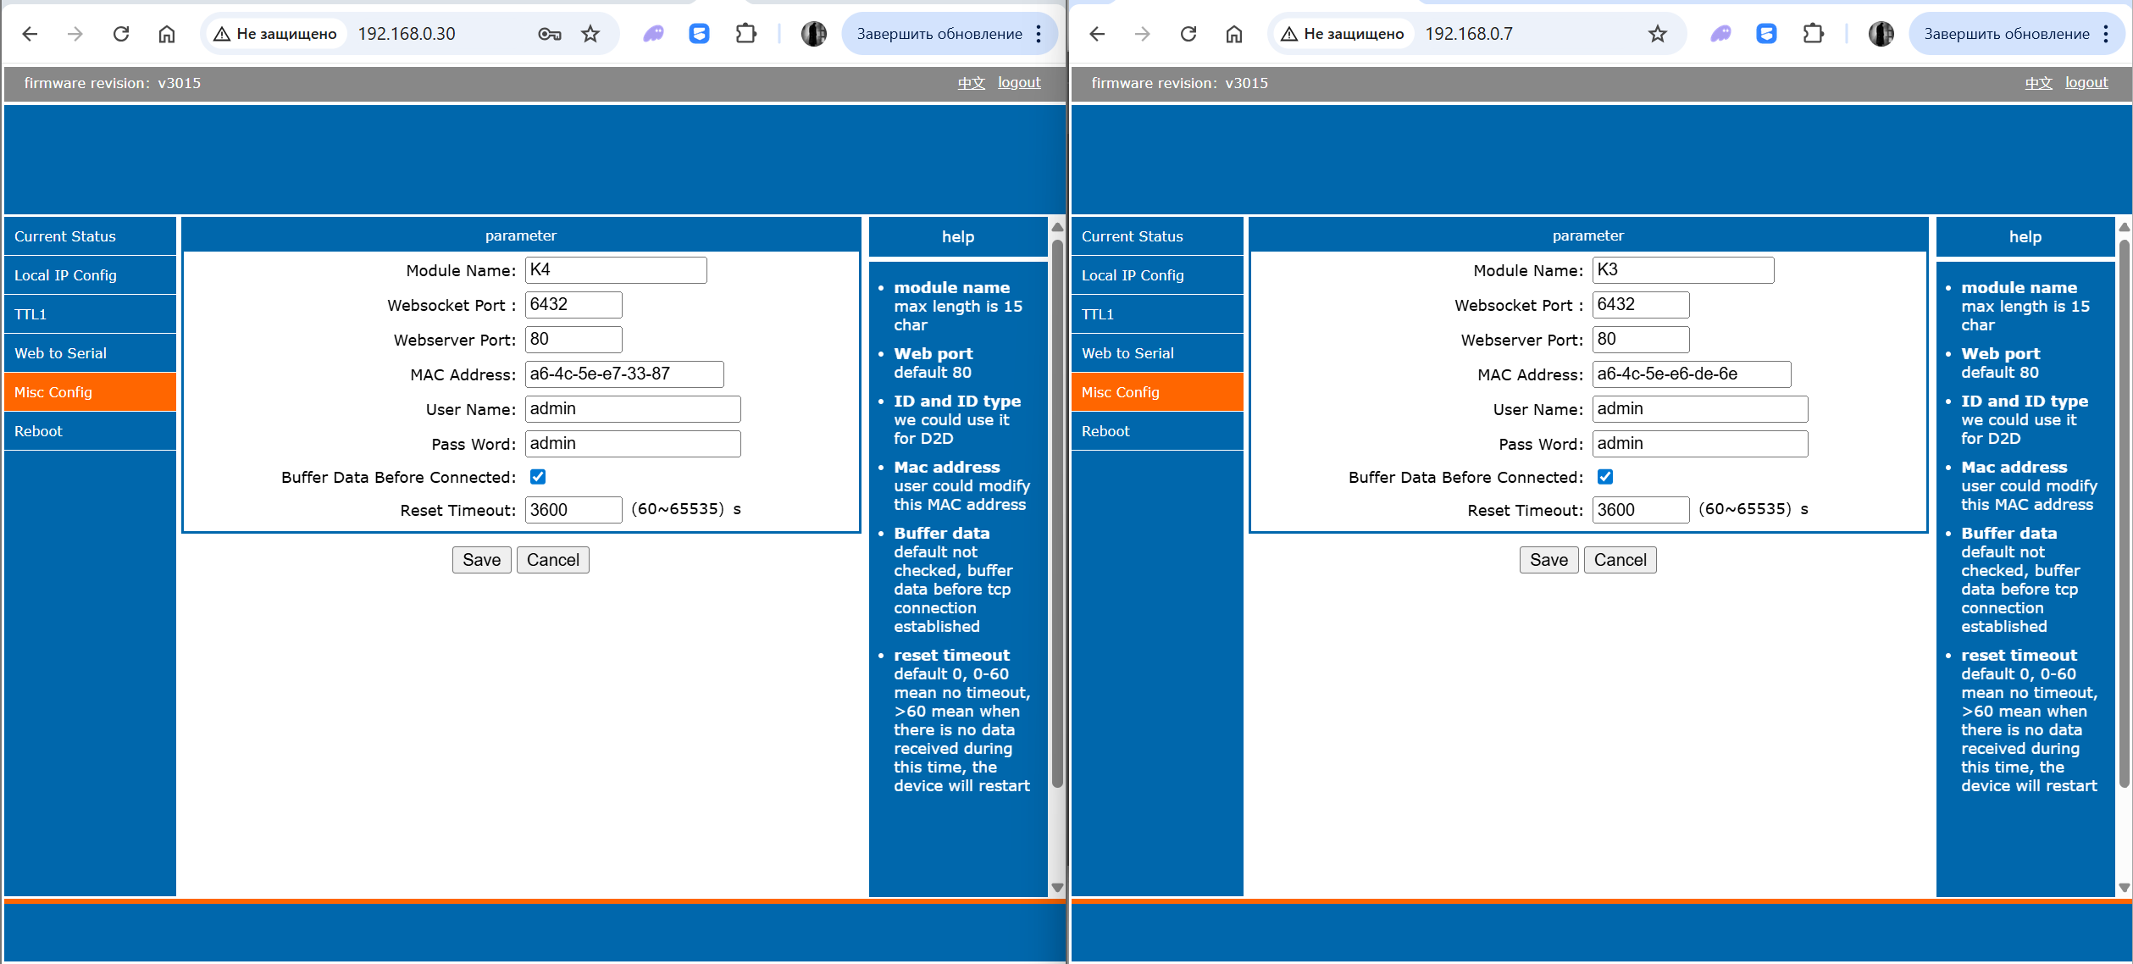Click the Не защищено security warning in left browser
This screenshot has height=964, width=2133.
pos(276,34)
